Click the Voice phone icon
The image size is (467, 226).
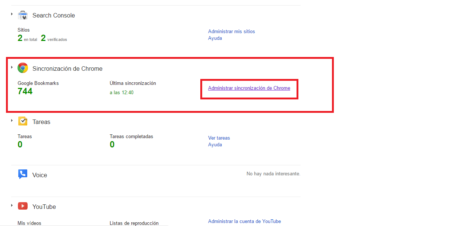(23, 174)
